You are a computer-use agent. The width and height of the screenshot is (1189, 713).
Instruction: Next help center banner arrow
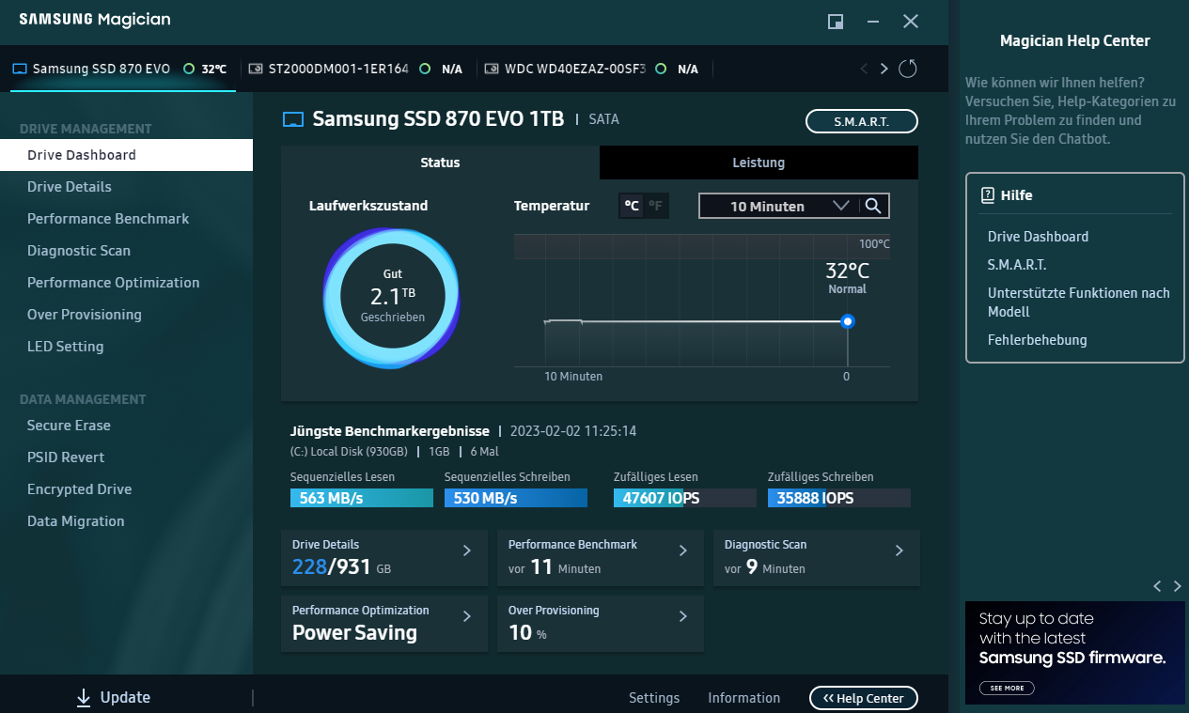[x=1178, y=586]
